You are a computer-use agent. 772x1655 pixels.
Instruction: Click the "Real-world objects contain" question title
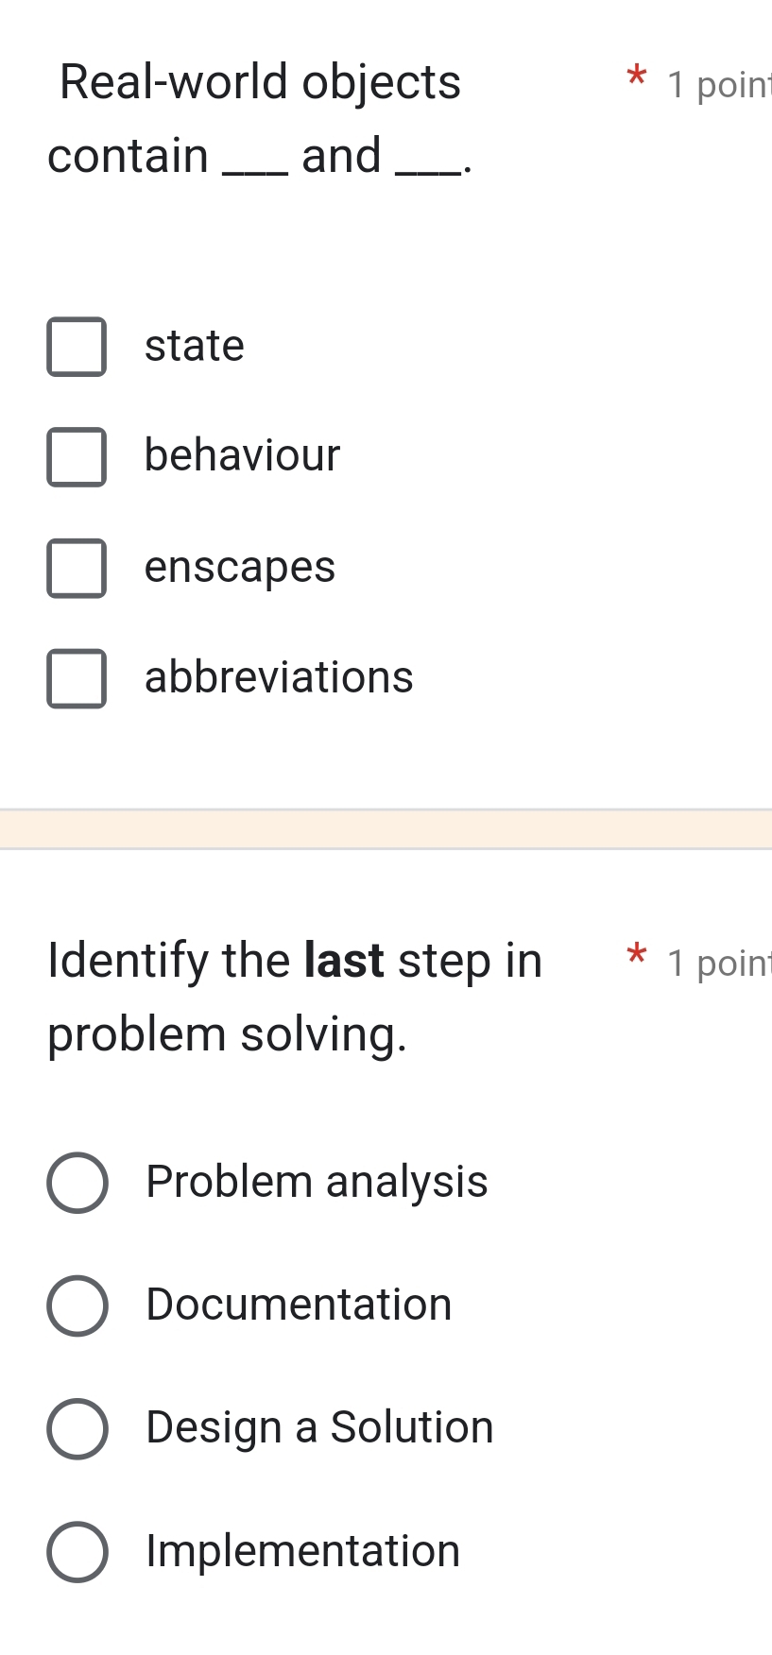259,118
